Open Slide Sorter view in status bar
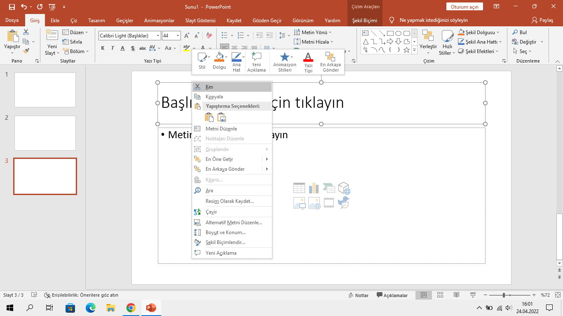This screenshot has width=563, height=316. (440, 295)
